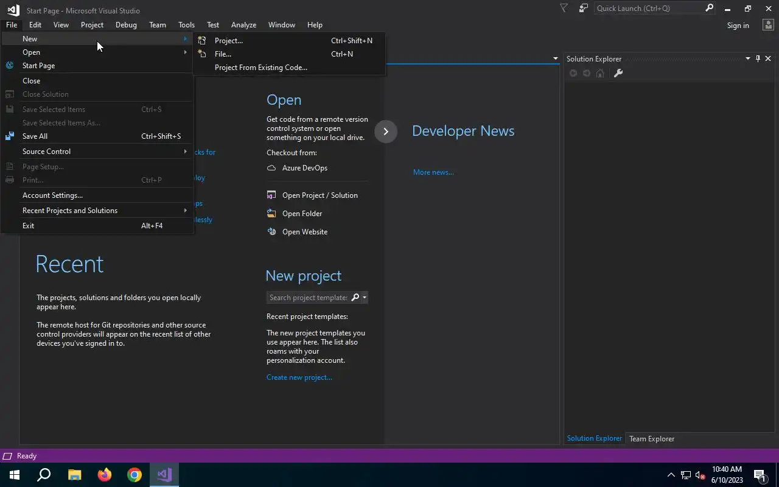Select Project From Existing Code...
Image resolution: width=779 pixels, height=487 pixels.
288,67
